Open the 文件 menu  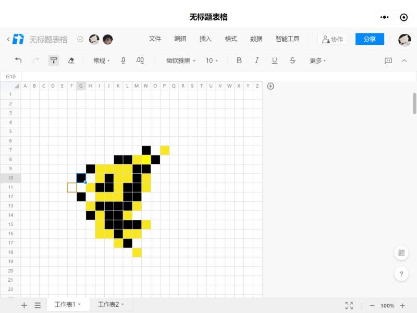(155, 39)
